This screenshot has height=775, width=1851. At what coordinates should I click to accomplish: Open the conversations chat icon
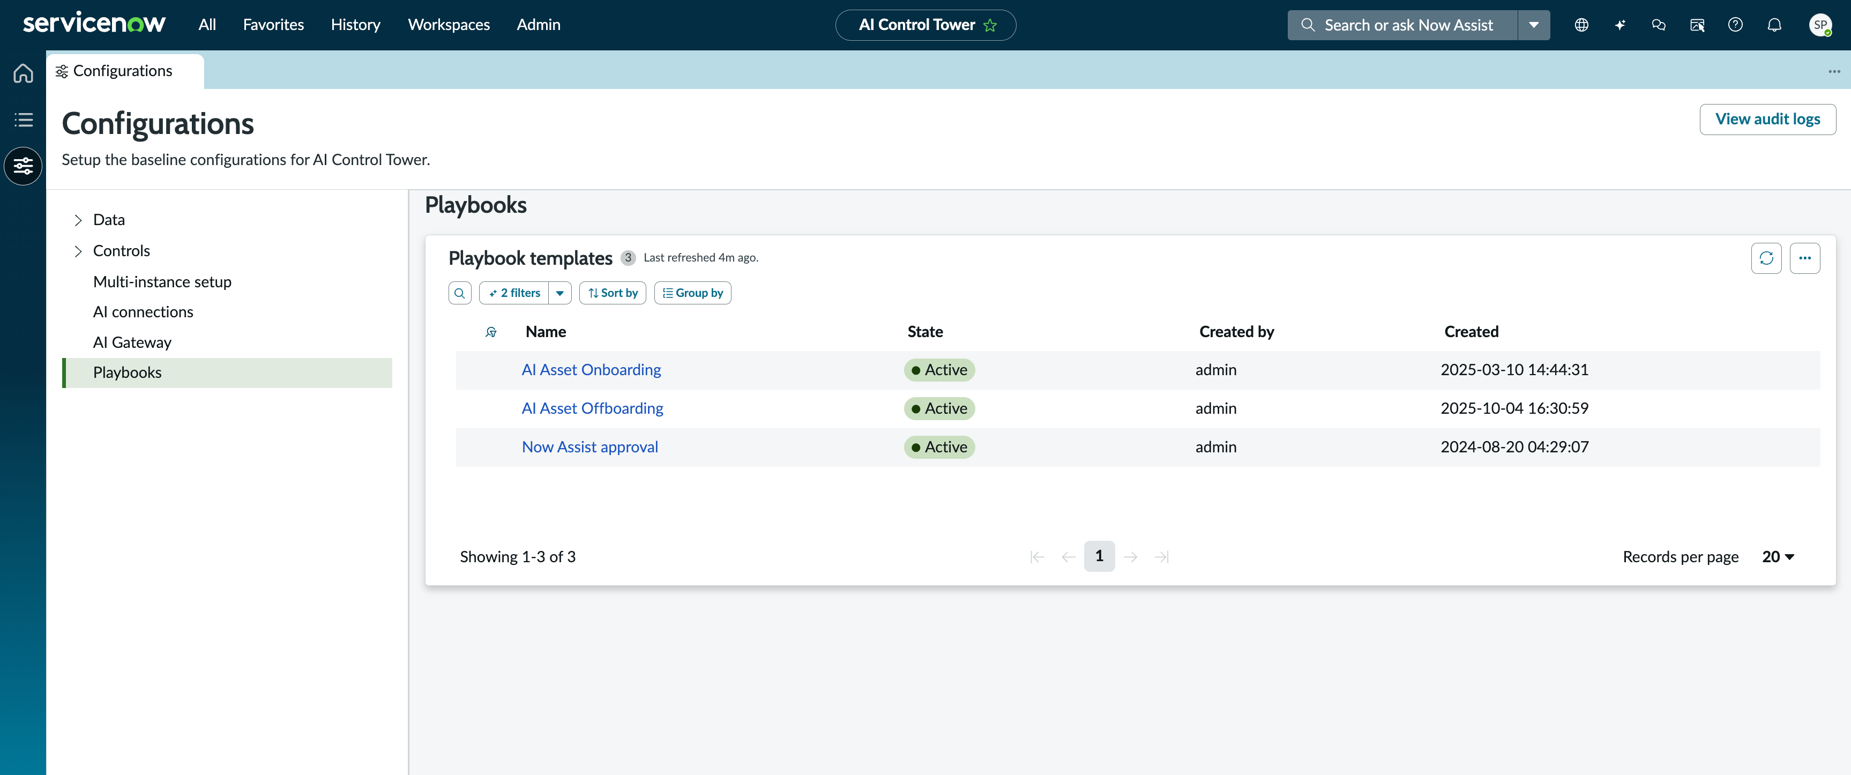[x=1659, y=25]
